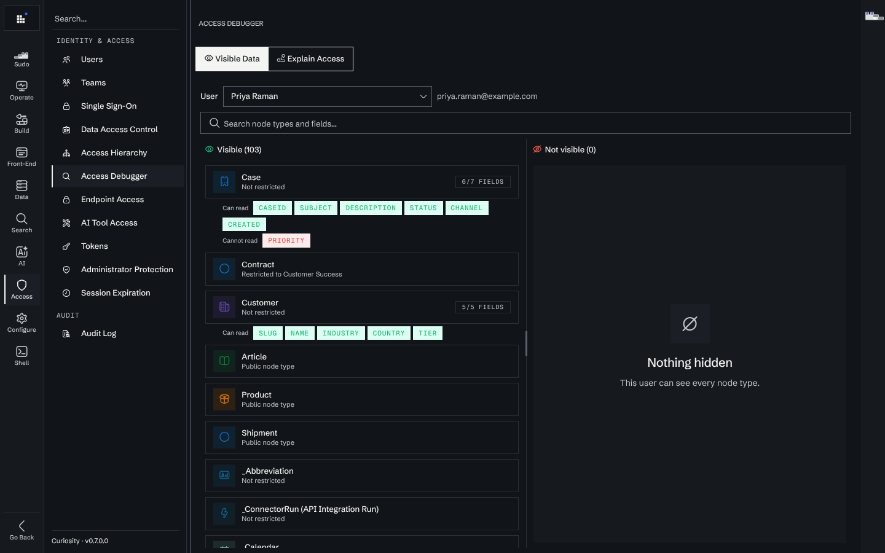Open the Endpoint Access page
Viewport: 885px width, 553px height.
[x=118, y=200]
